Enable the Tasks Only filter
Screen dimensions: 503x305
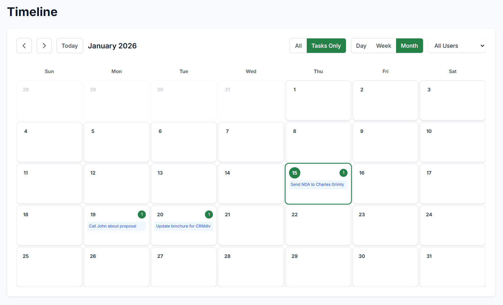tap(326, 45)
